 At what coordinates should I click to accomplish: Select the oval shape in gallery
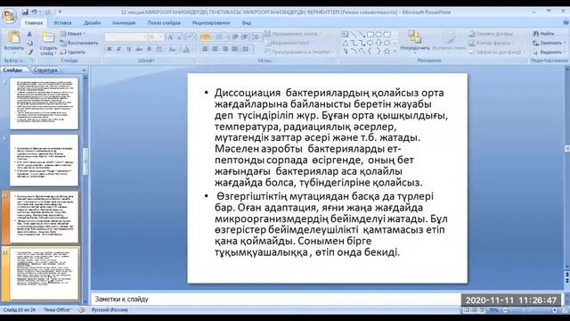(379, 35)
